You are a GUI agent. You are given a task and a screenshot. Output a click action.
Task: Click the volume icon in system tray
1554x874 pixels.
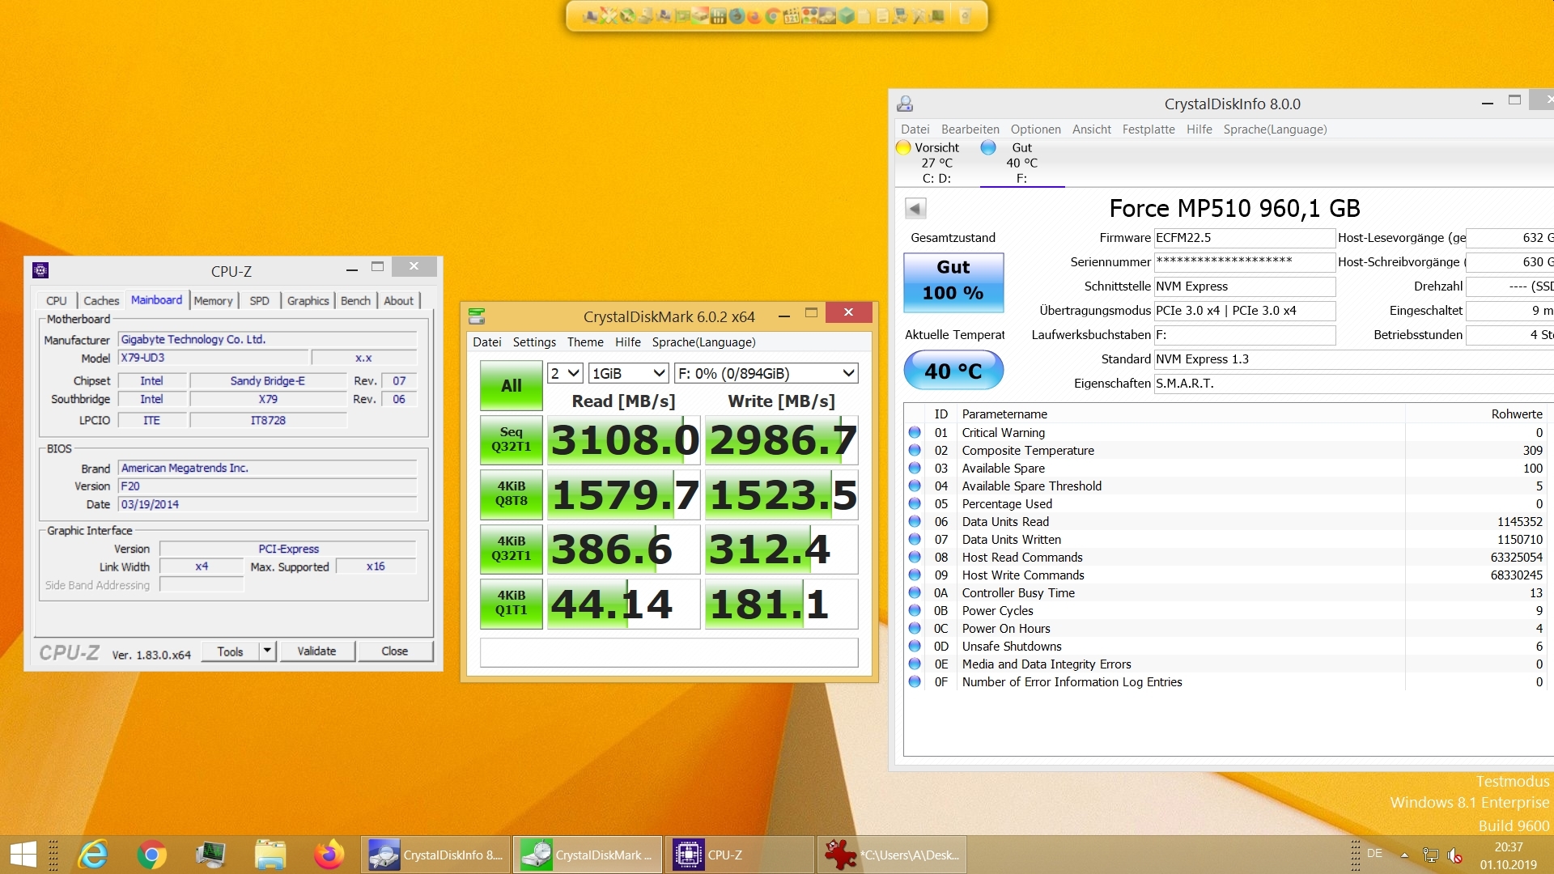point(1454,855)
